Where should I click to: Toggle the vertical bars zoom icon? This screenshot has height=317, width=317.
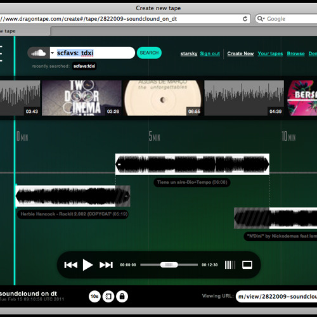click(x=230, y=265)
